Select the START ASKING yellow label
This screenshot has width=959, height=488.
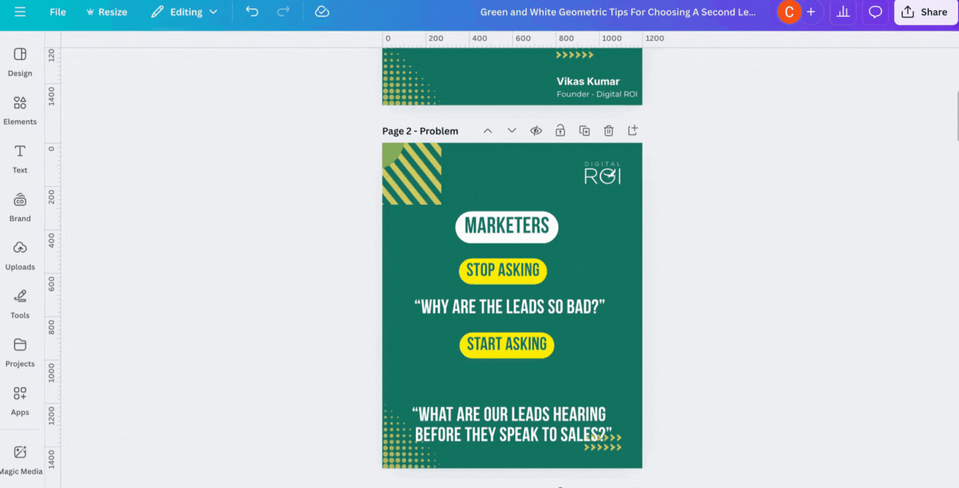tap(507, 345)
